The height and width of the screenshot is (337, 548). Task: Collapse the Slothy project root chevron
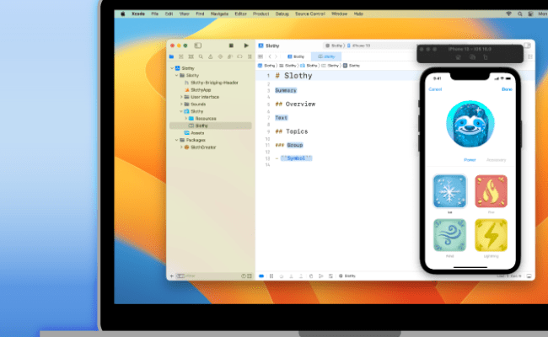(172, 68)
